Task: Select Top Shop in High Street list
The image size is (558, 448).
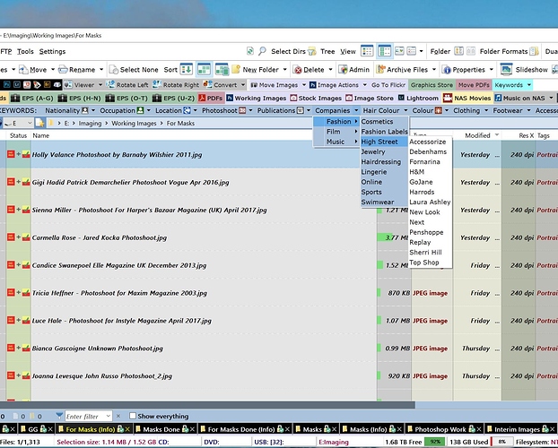Action: pyautogui.click(x=423, y=263)
